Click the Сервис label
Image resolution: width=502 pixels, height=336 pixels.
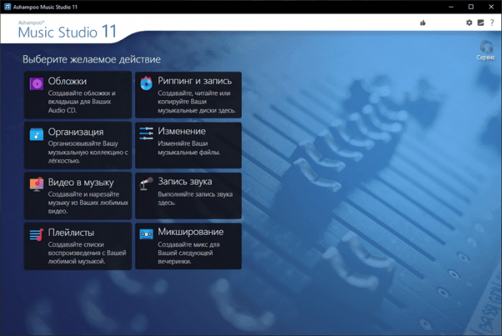(x=486, y=57)
